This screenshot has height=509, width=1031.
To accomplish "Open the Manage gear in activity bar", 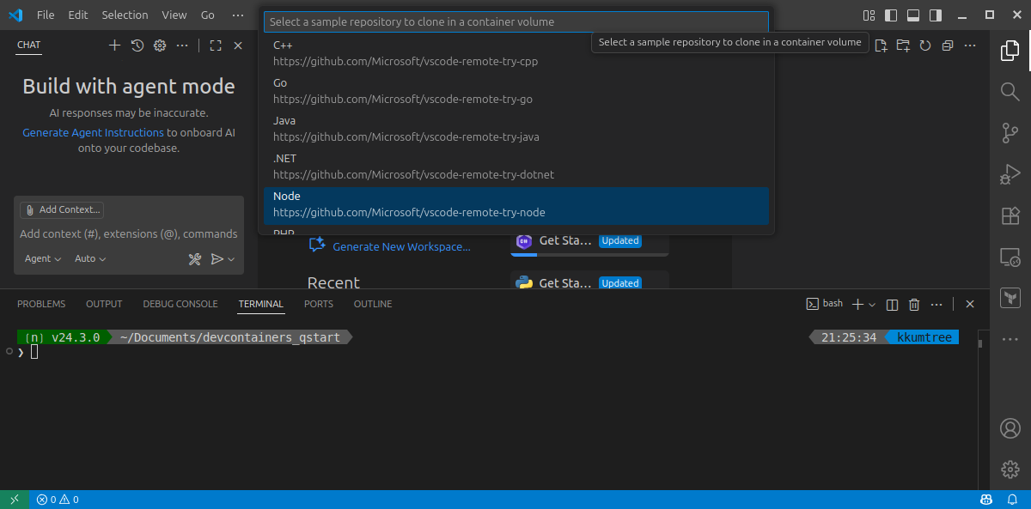I will (x=1010, y=469).
